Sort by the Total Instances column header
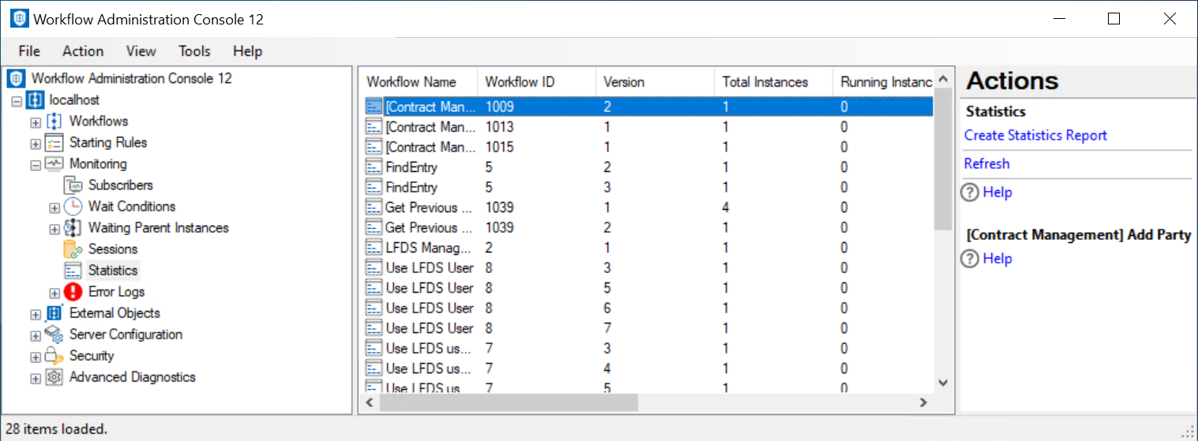 tap(764, 82)
